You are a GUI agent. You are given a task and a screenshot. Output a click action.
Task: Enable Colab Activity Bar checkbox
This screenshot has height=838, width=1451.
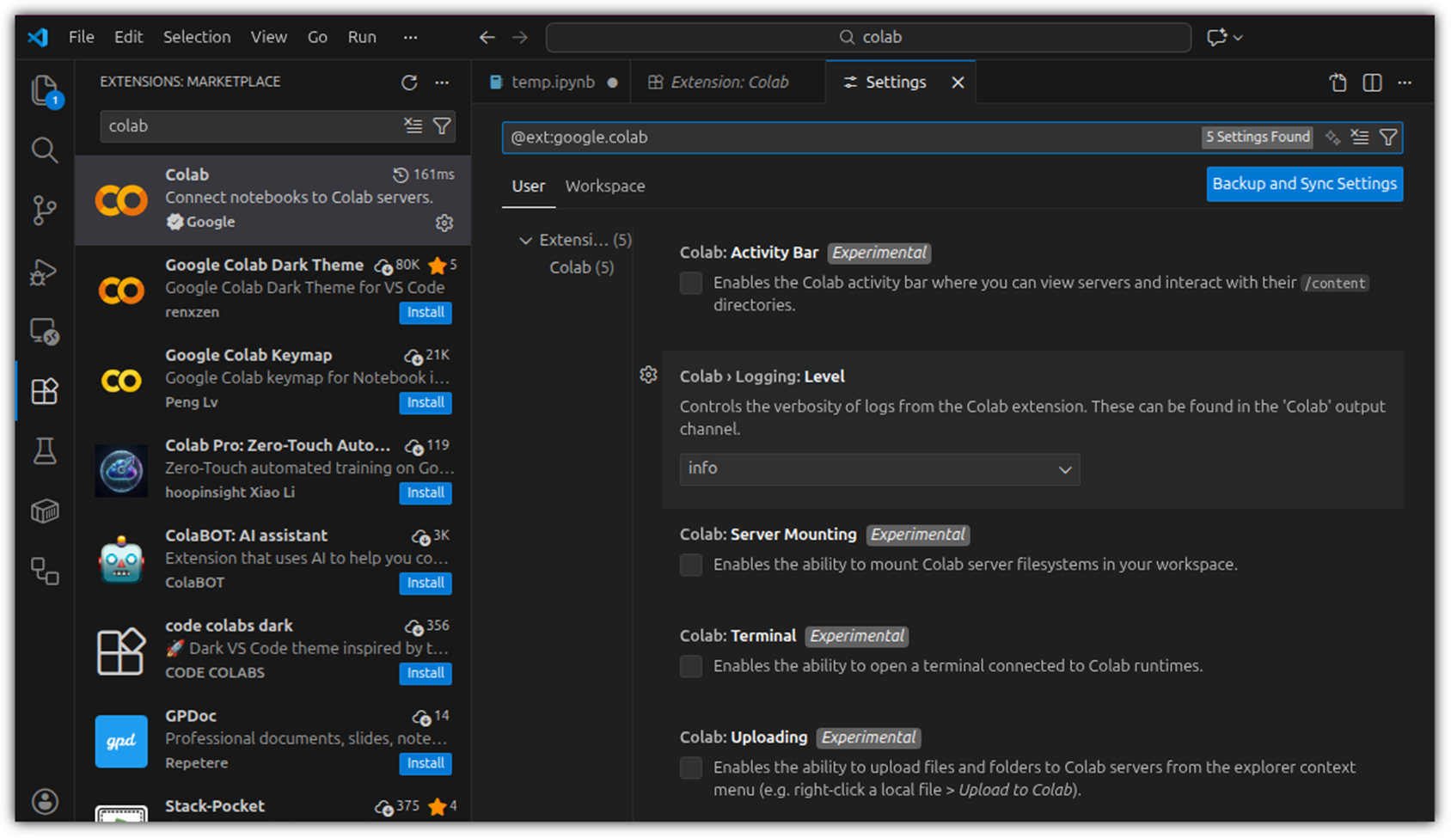(691, 283)
